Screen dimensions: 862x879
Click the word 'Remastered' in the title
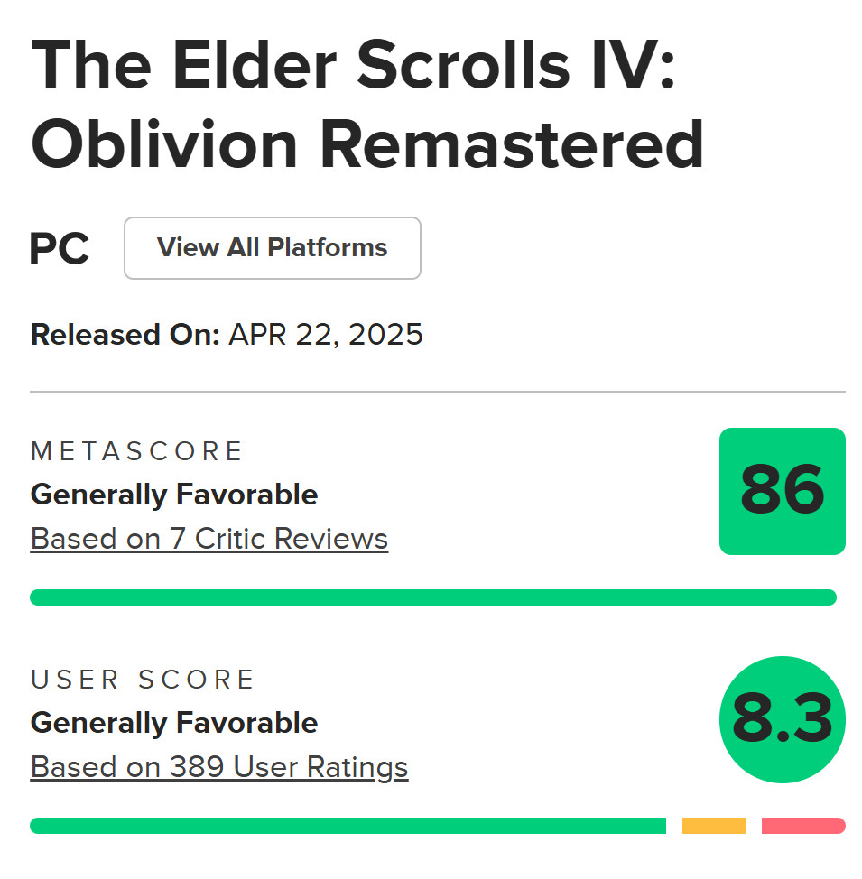tap(512, 144)
